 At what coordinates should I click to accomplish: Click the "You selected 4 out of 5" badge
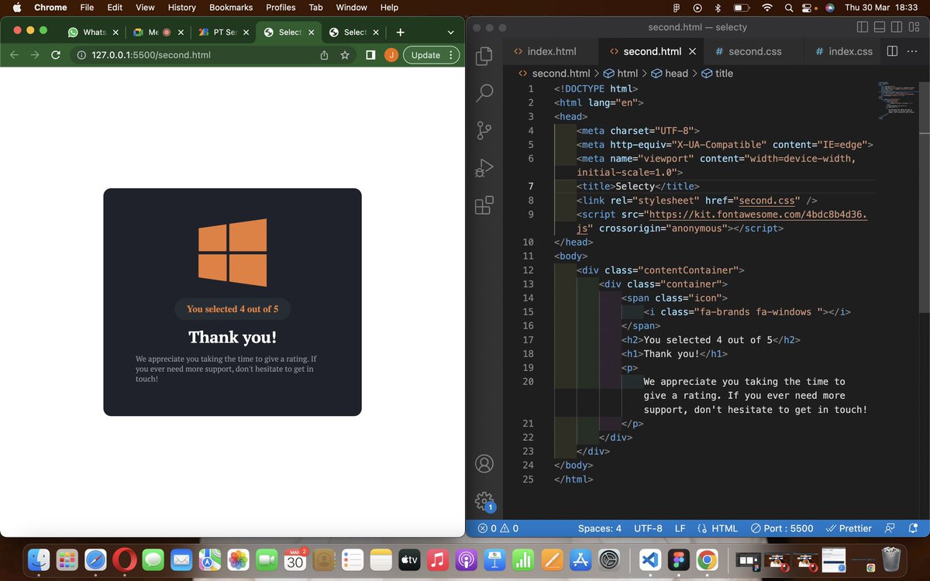click(232, 309)
